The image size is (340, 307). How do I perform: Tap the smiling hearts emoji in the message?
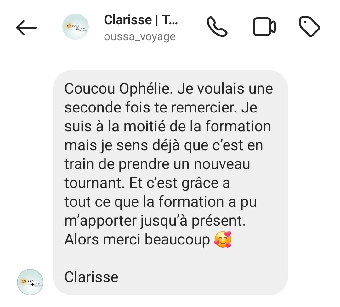pos(223,239)
